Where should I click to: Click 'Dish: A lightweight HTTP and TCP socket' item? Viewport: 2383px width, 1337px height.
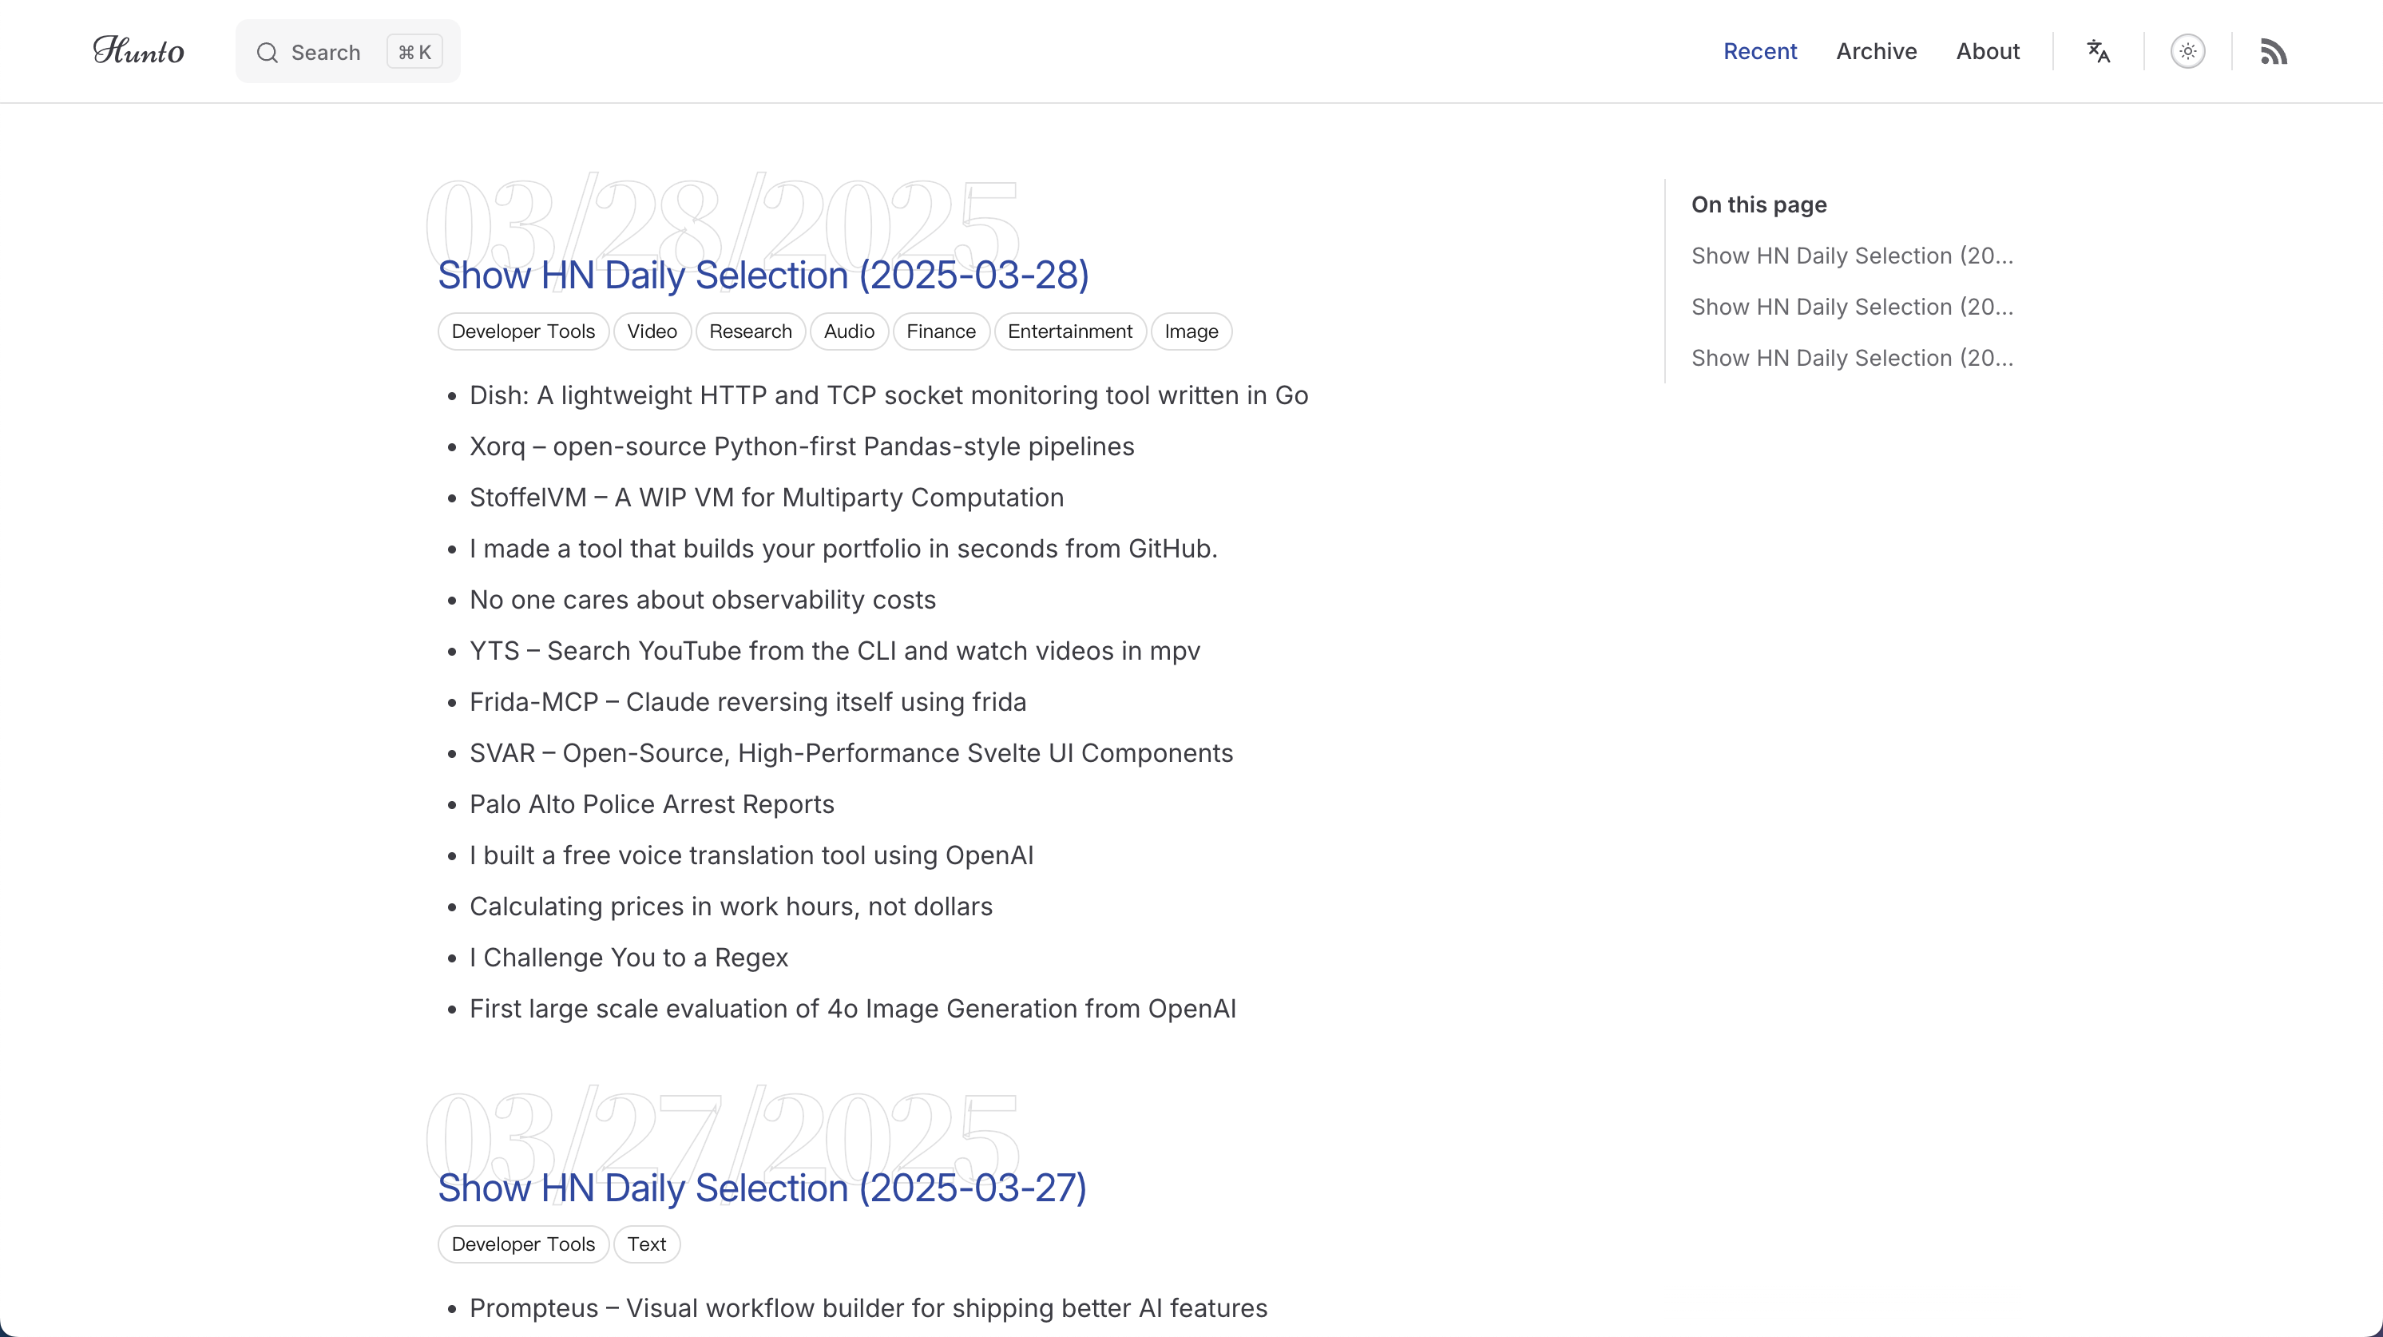[x=889, y=395]
